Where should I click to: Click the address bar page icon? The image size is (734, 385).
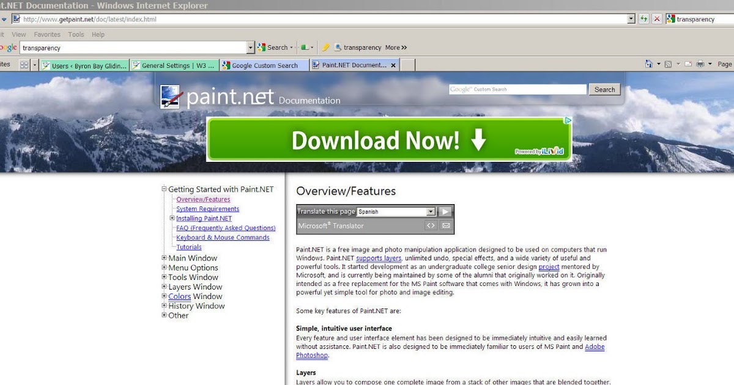[x=16, y=19]
